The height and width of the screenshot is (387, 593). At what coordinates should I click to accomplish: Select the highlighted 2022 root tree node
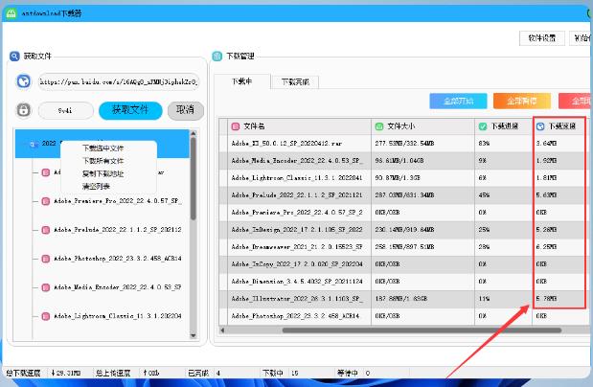coord(103,144)
